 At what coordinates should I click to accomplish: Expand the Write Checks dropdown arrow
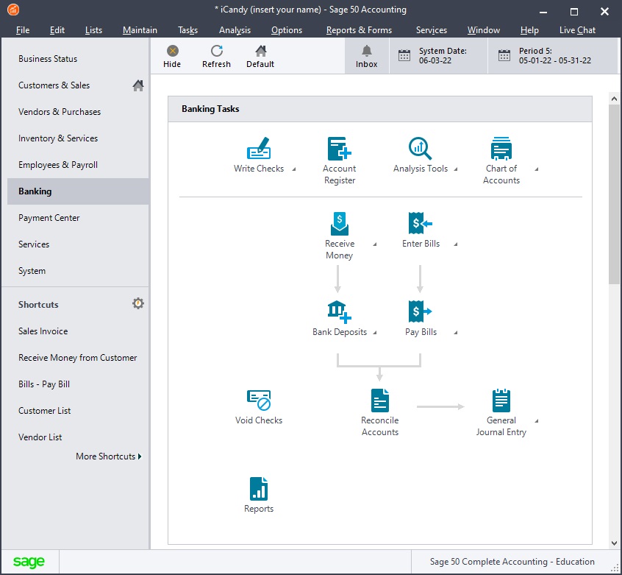(294, 169)
